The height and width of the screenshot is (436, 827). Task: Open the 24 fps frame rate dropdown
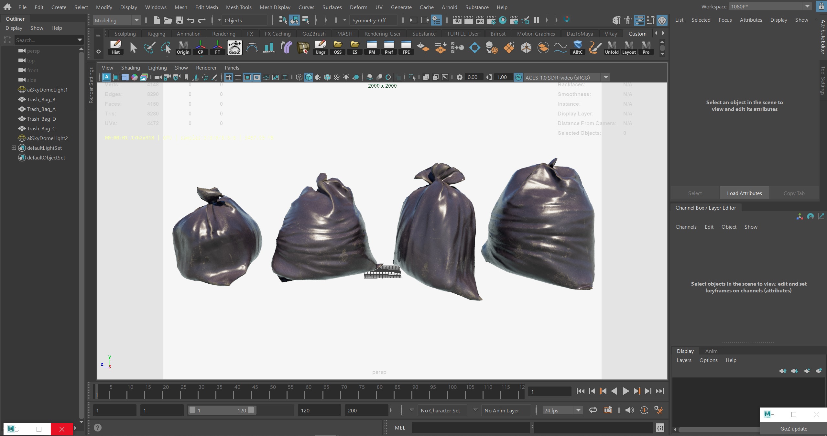562,410
